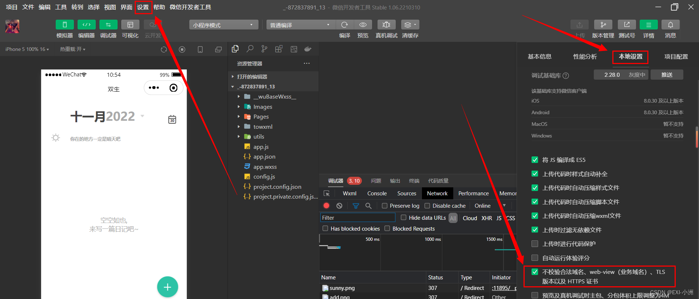Viewport: 699px width, 299px height.
Task: Toggle the Debugger panel button
Action: point(108,25)
